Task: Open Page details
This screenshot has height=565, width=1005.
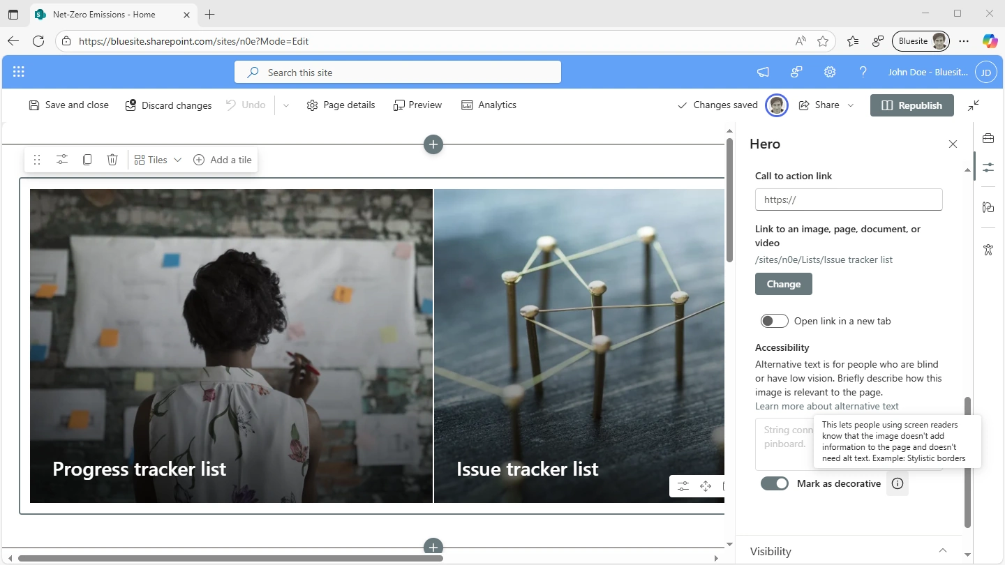Action: (x=341, y=105)
